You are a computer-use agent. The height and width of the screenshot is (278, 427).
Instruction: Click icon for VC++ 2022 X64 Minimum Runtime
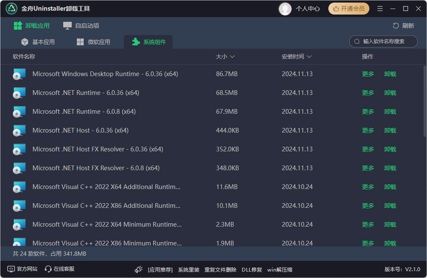click(x=19, y=225)
